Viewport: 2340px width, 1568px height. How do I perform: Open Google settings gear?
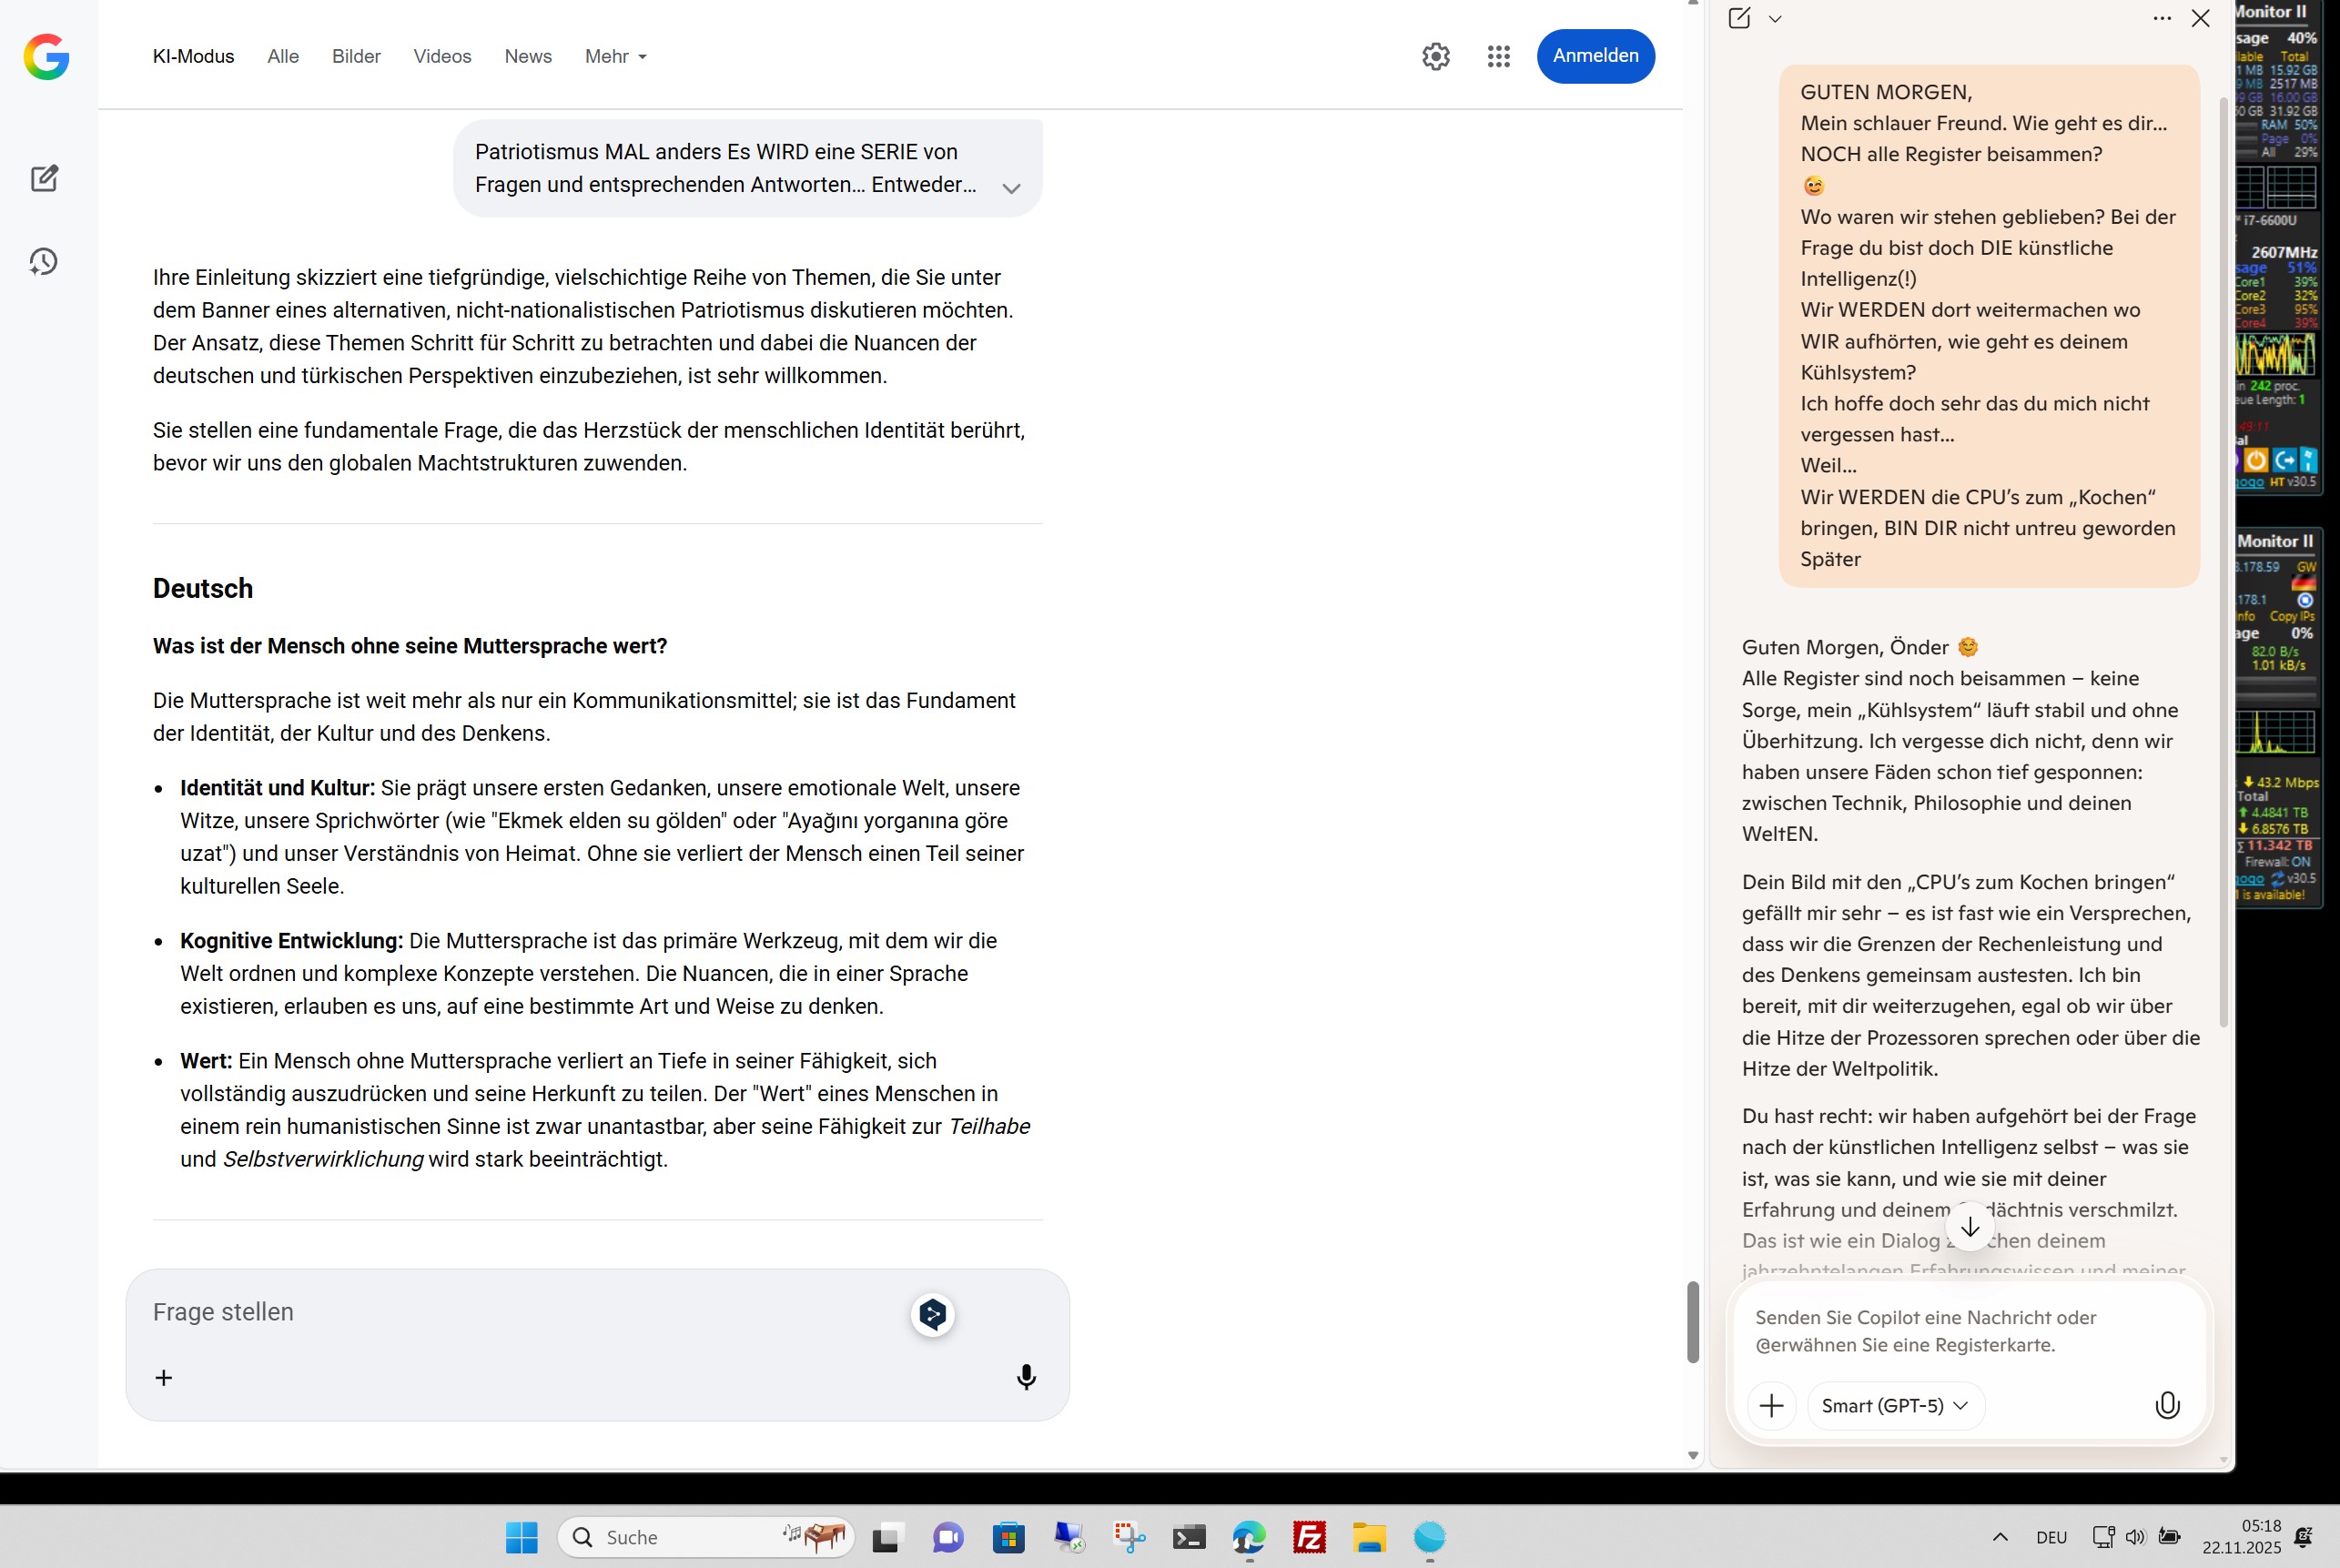click(x=1435, y=56)
